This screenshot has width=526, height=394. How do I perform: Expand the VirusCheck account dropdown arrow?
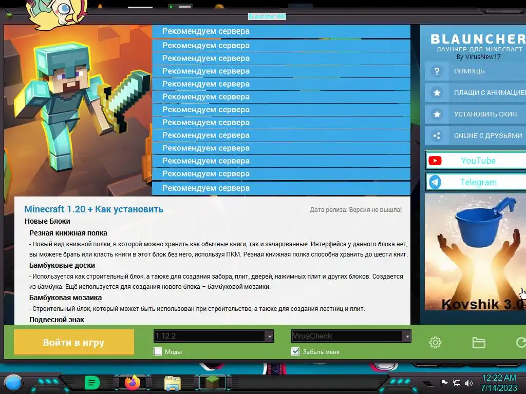(407, 336)
